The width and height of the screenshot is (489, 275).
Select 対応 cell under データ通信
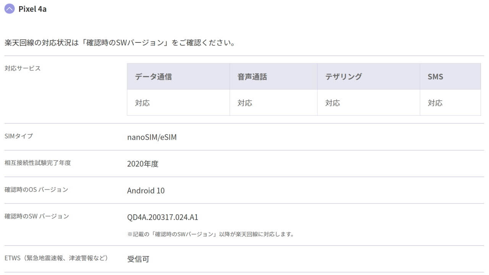pyautogui.click(x=142, y=103)
